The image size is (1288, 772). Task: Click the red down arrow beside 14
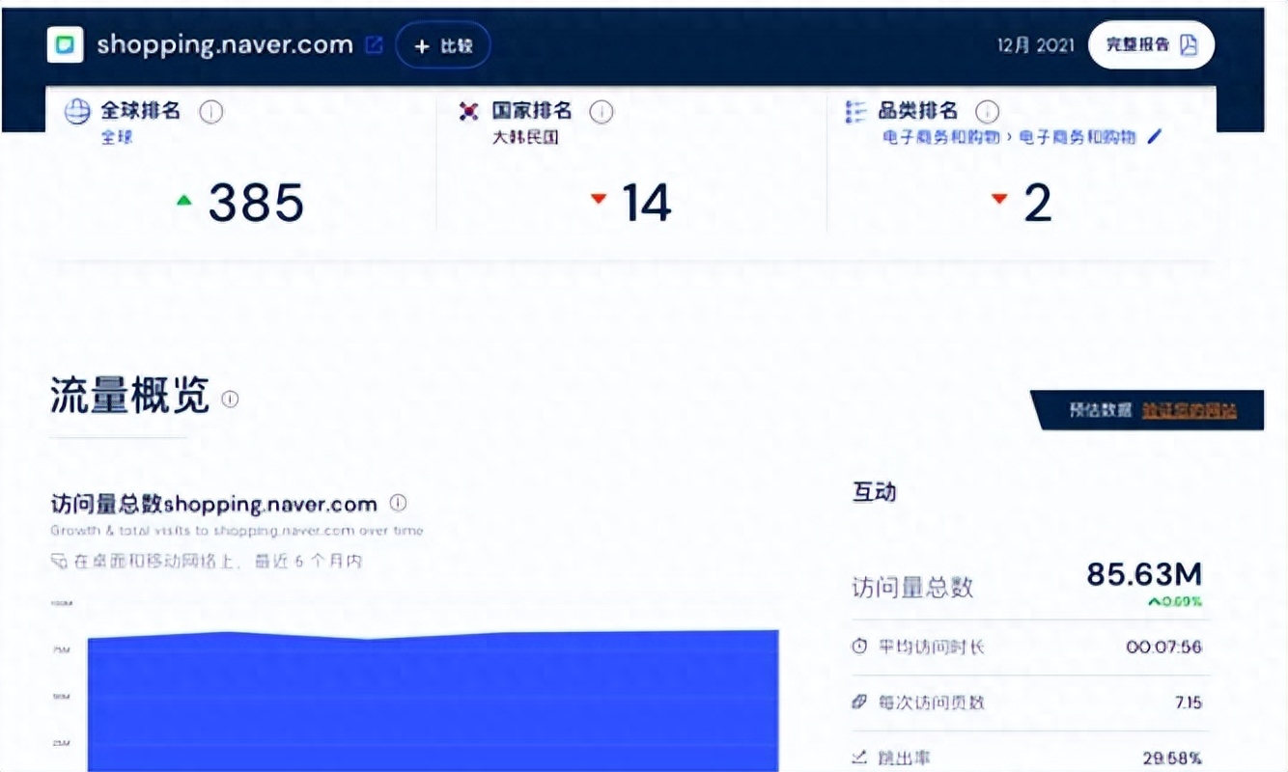[598, 199]
